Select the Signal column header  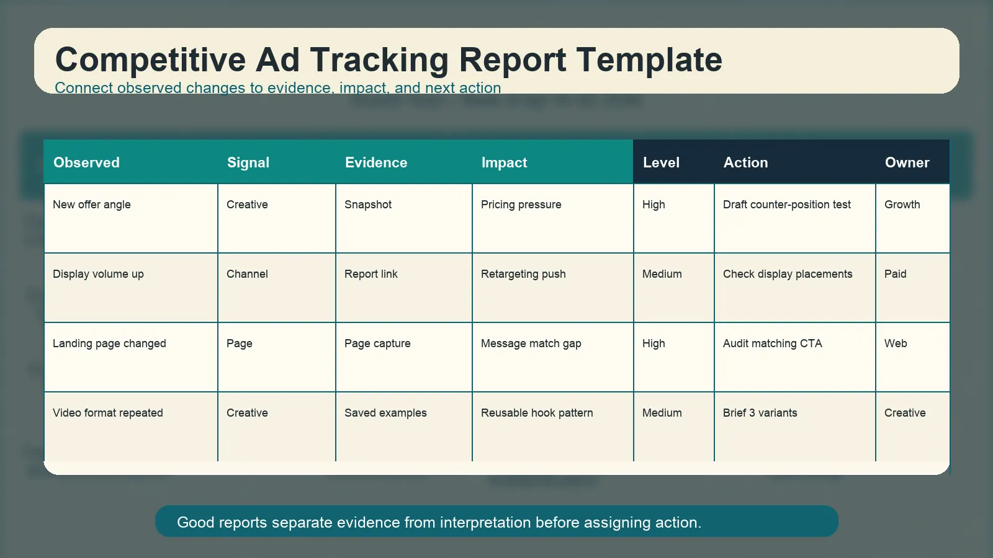tap(248, 162)
